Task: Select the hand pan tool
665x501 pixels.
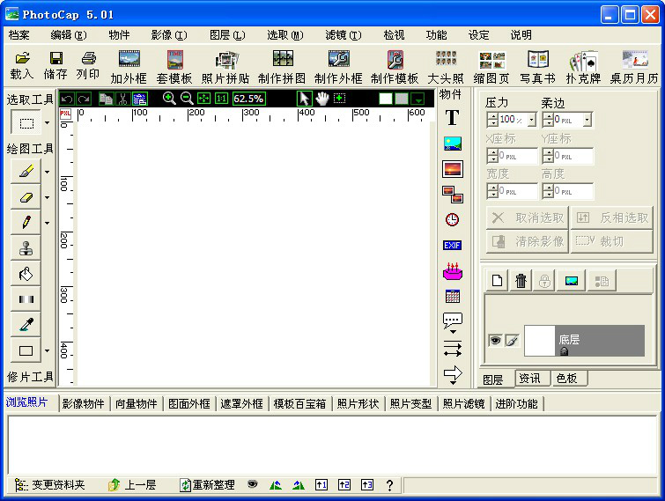Action: (321, 99)
